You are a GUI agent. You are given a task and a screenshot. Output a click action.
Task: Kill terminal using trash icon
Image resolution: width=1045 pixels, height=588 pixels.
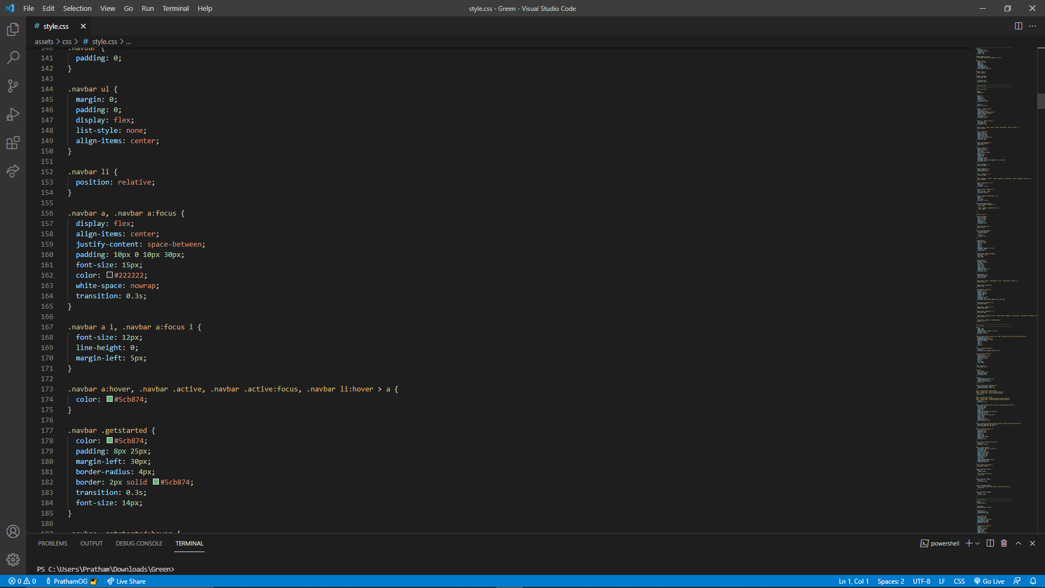coord(1004,543)
